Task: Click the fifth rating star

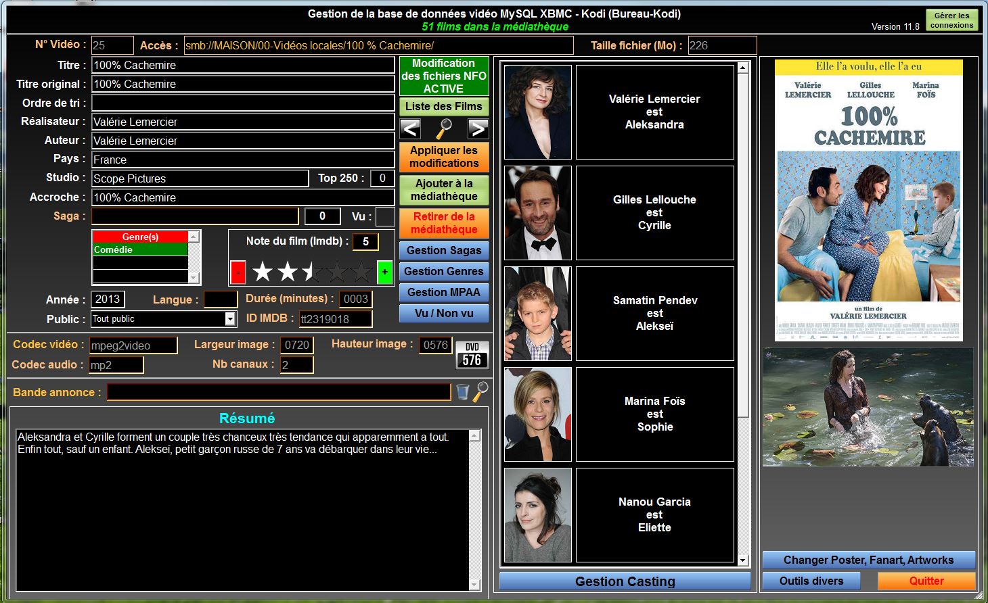Action: point(362,272)
